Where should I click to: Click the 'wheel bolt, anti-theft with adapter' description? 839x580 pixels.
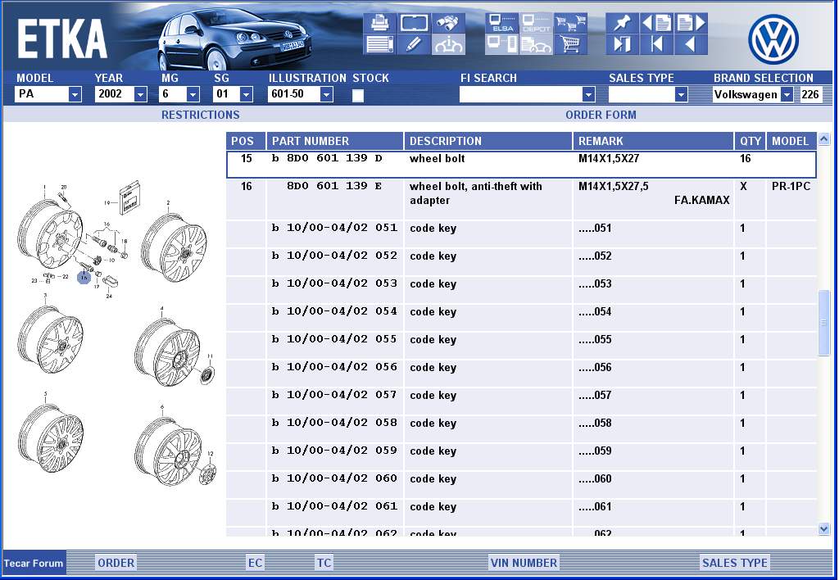tap(476, 193)
